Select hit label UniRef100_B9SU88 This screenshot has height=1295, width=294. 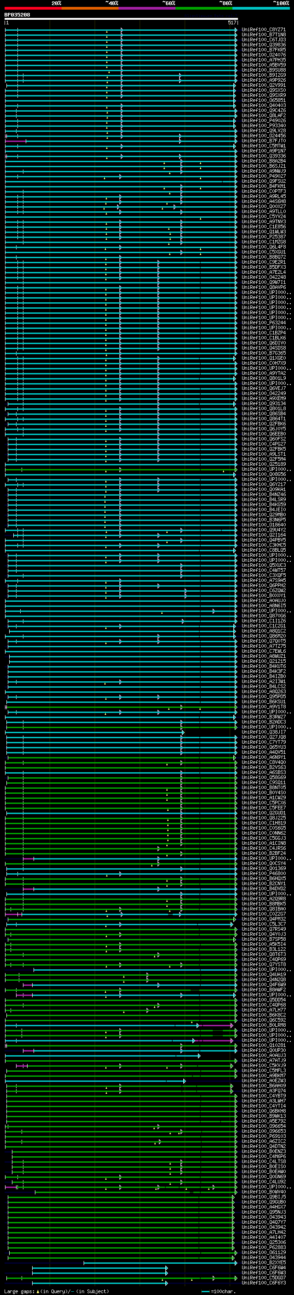(x=264, y=70)
